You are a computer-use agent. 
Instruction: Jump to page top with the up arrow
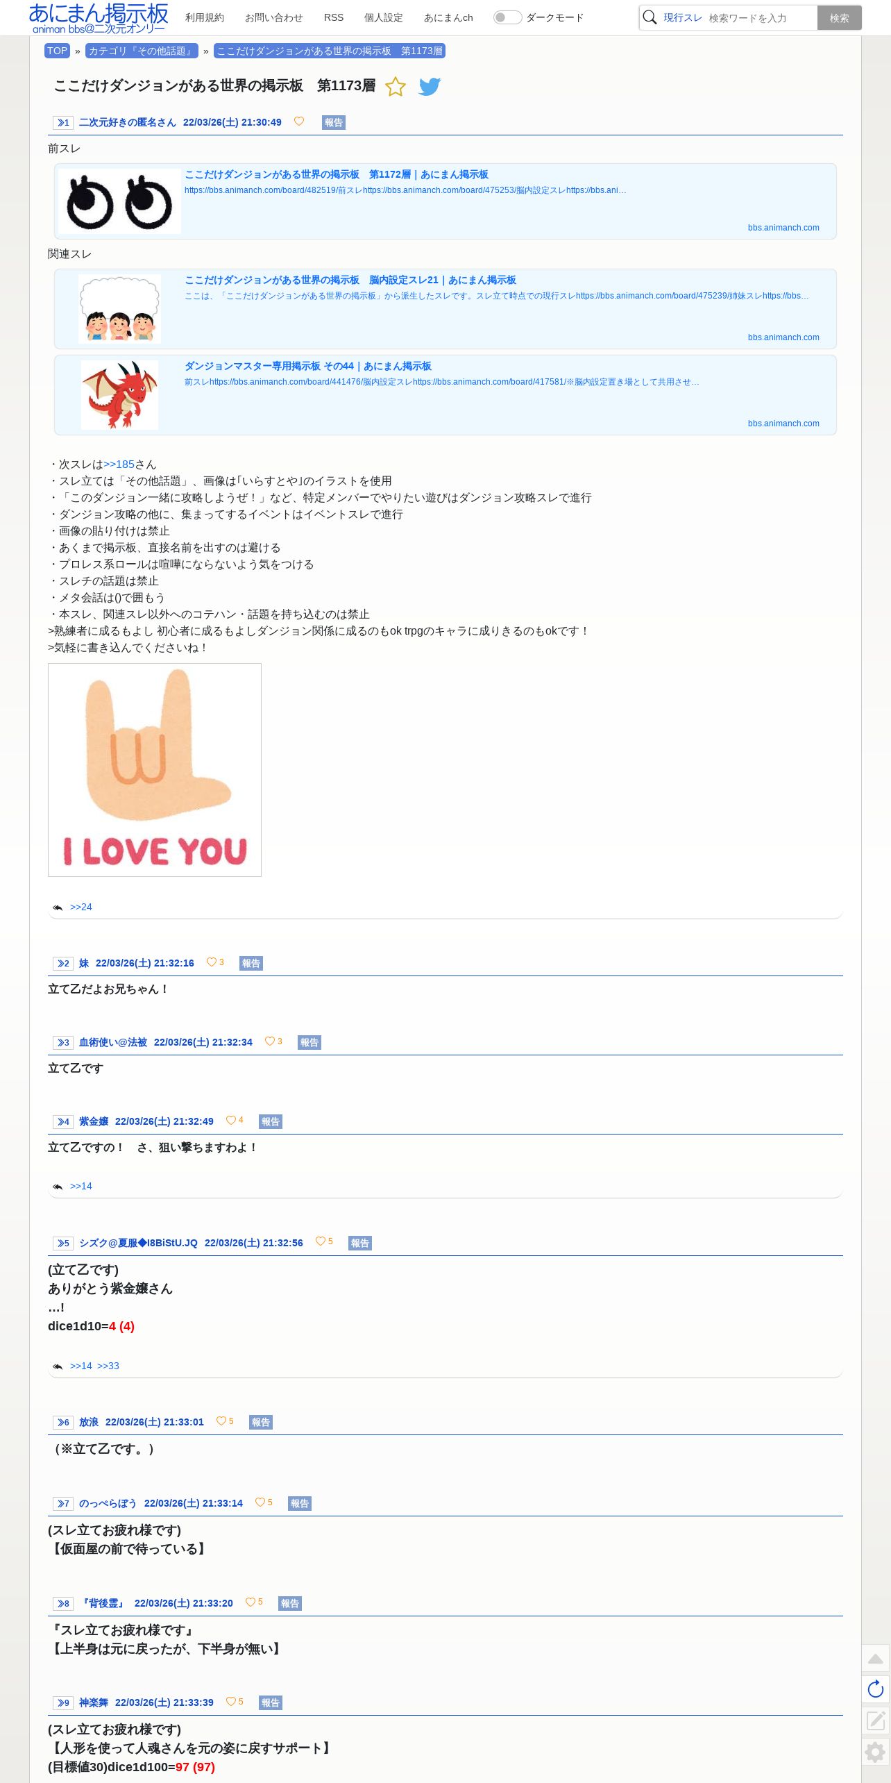coord(876,1659)
